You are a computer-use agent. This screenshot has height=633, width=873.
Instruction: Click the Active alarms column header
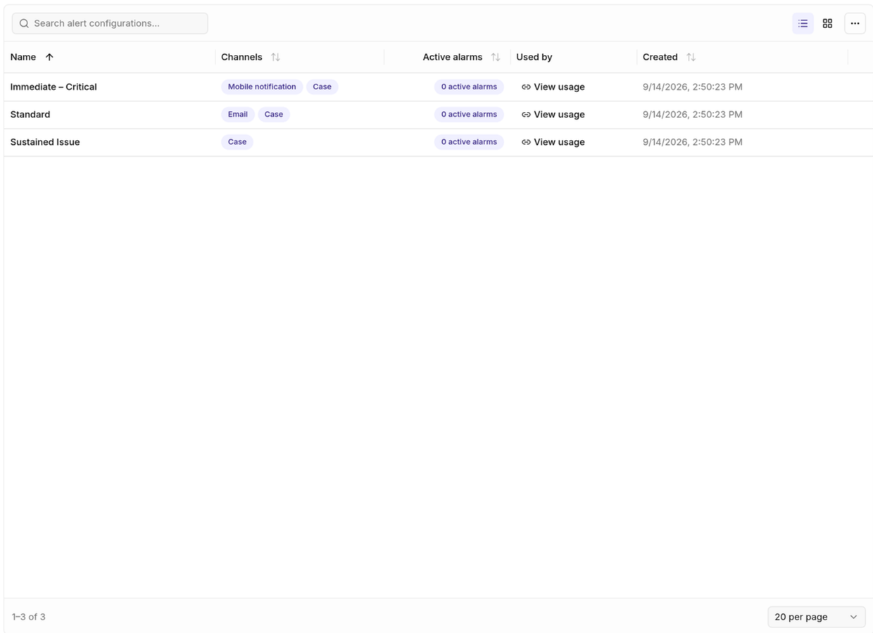[453, 57]
